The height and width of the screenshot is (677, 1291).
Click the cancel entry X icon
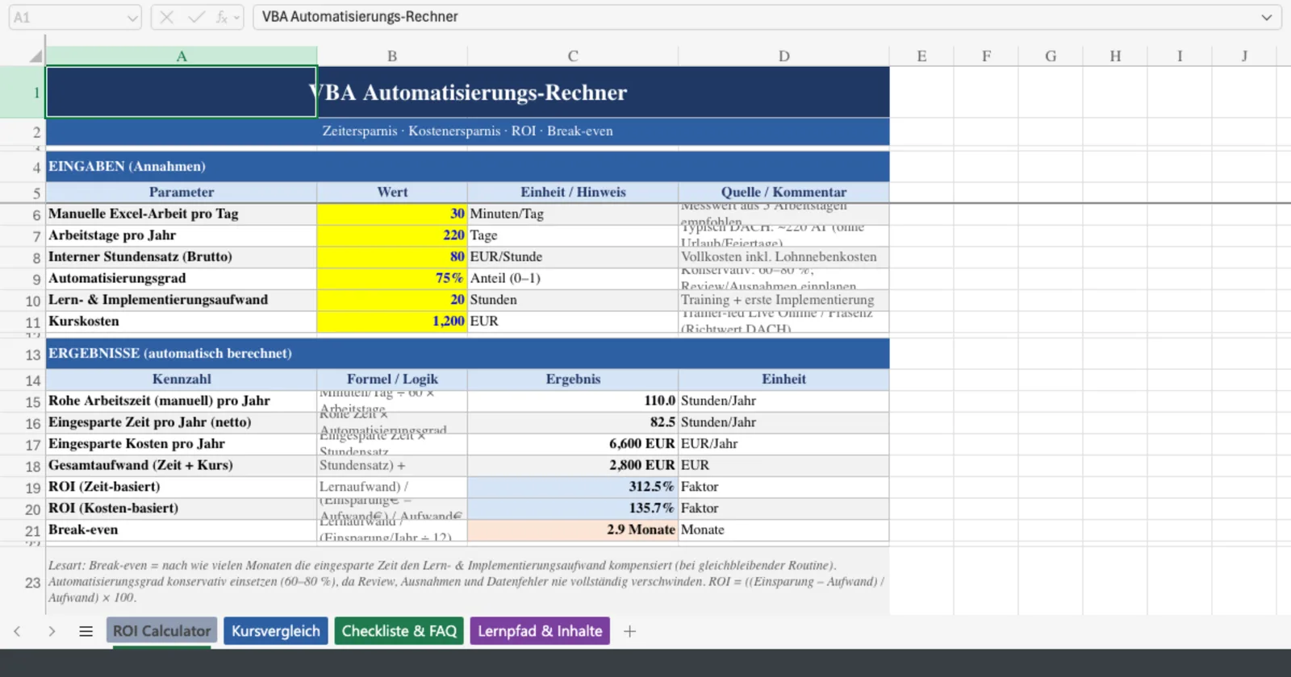[166, 17]
